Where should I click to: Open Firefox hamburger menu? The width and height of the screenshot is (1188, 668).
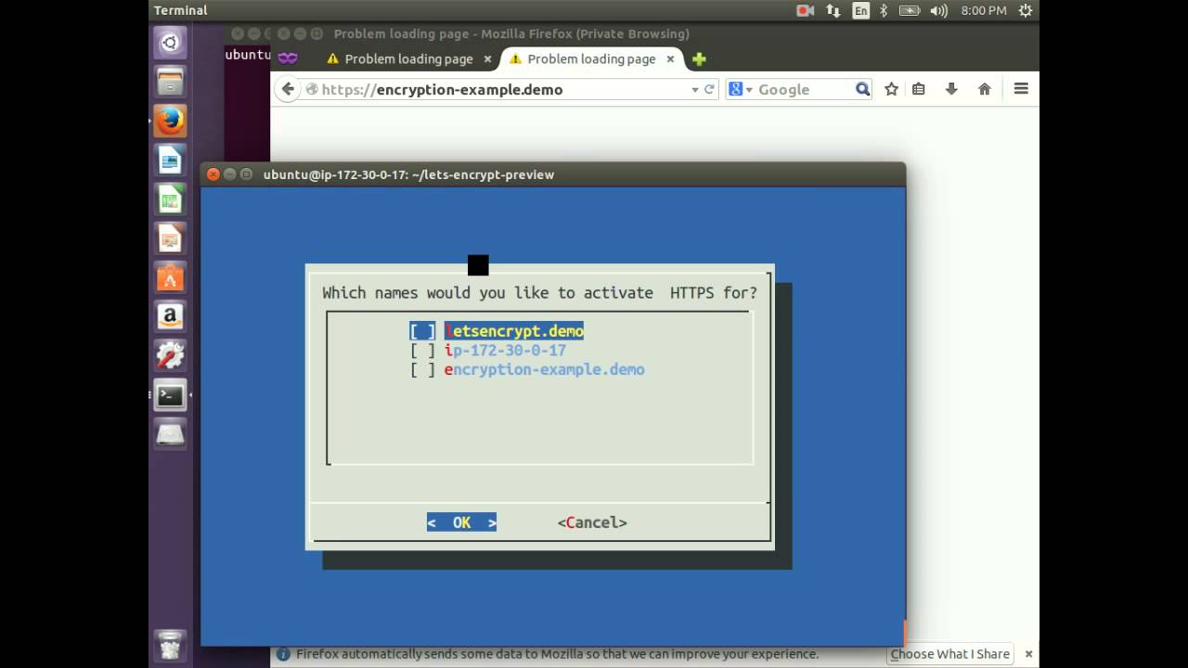pyautogui.click(x=1021, y=89)
